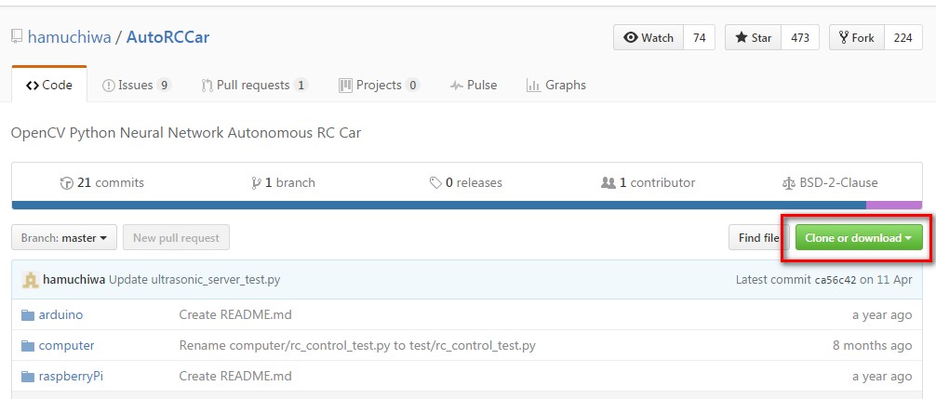The image size is (936, 399).
Task: Open the Clone or download dropdown
Action: click(x=859, y=238)
